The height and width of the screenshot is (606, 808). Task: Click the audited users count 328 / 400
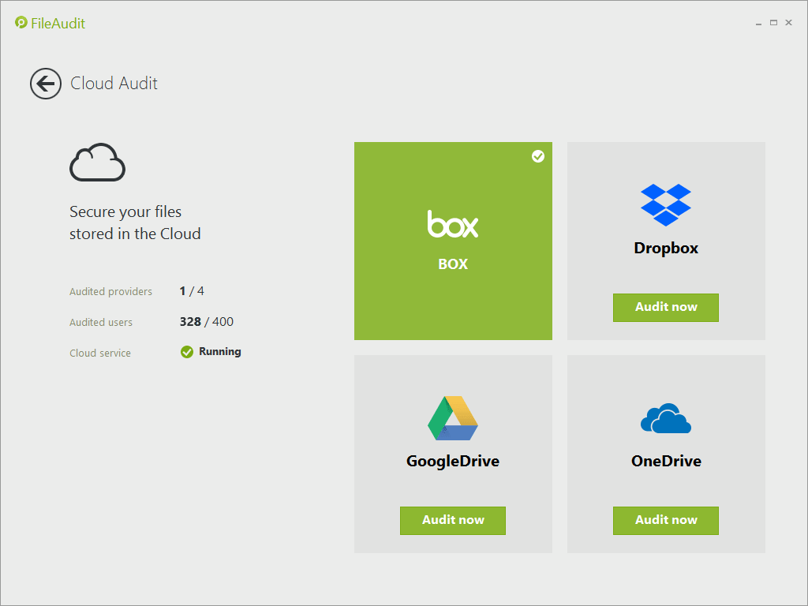[207, 322]
